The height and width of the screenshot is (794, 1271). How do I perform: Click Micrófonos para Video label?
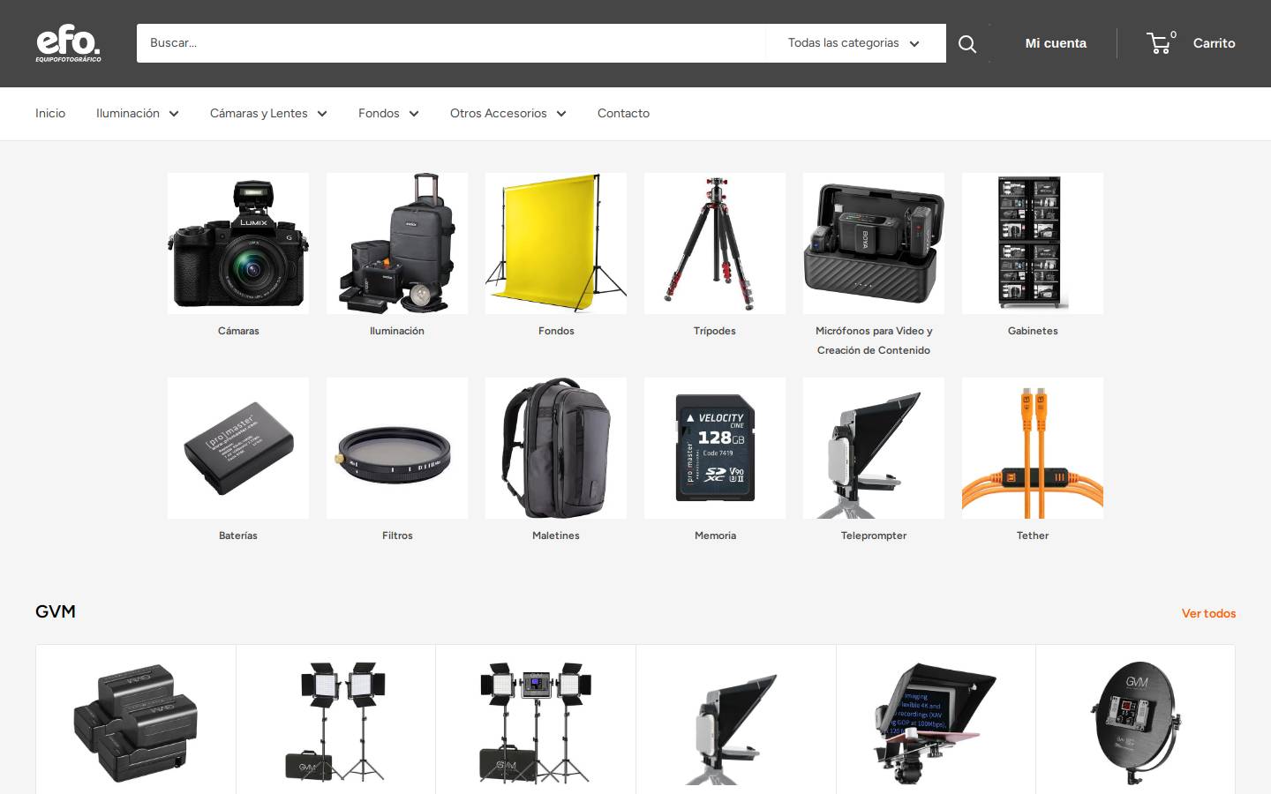pyautogui.click(x=874, y=341)
